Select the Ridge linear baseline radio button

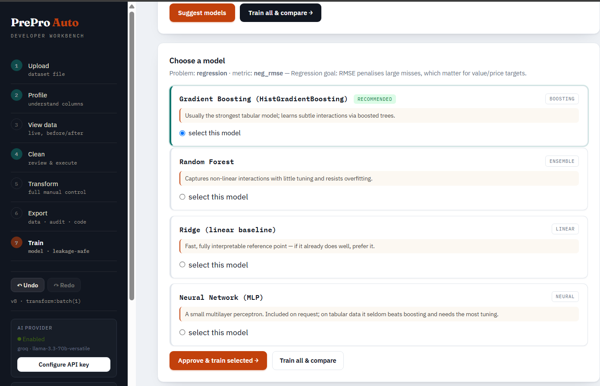[x=182, y=265]
